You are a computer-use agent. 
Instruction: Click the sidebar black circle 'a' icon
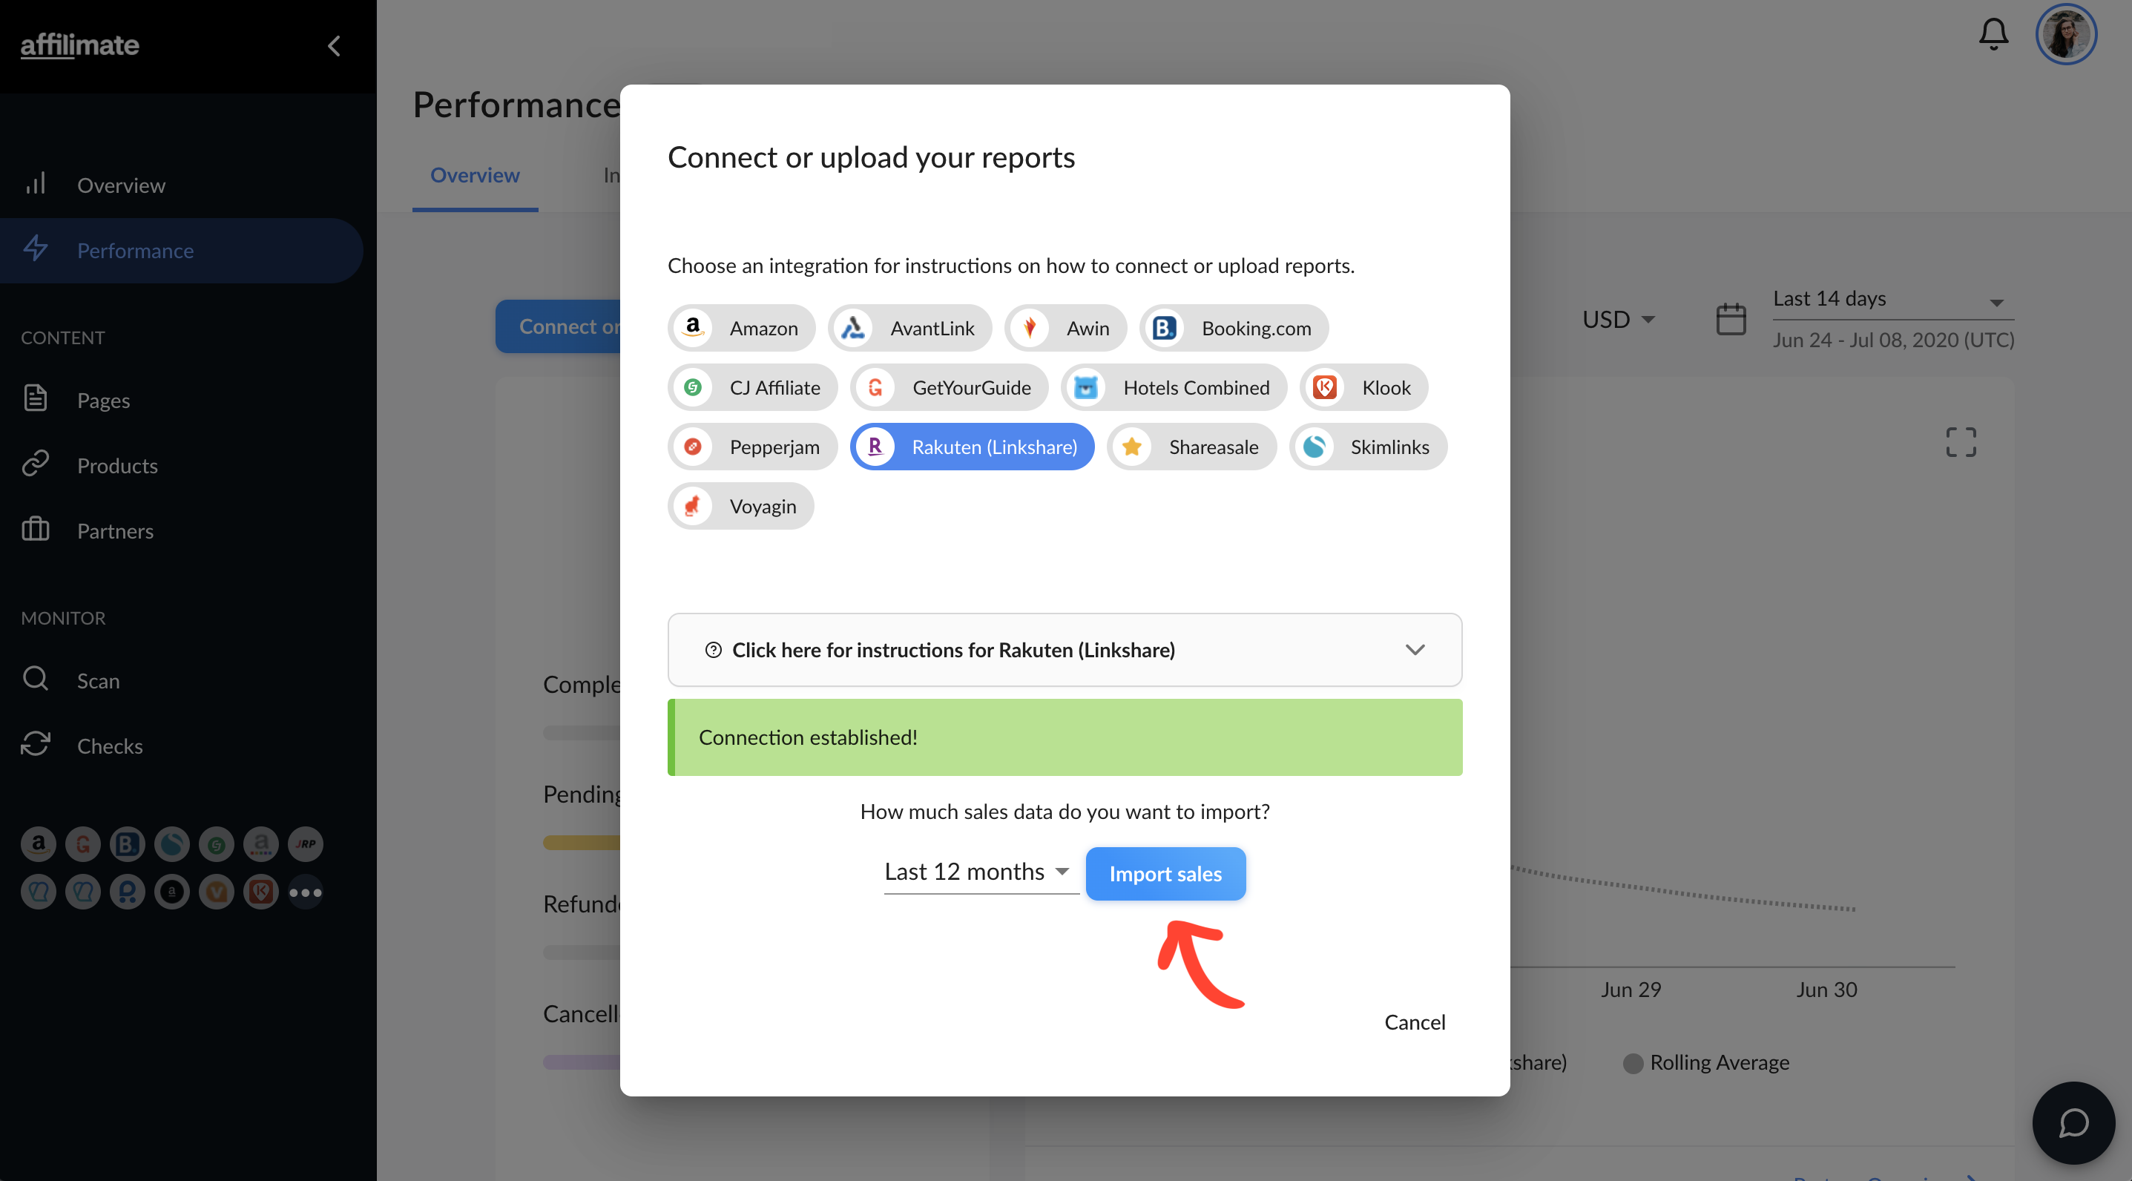point(172,892)
